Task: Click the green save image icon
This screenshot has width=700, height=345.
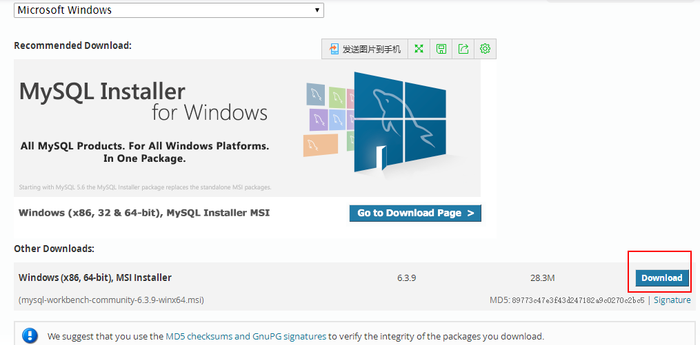Action: tap(441, 49)
